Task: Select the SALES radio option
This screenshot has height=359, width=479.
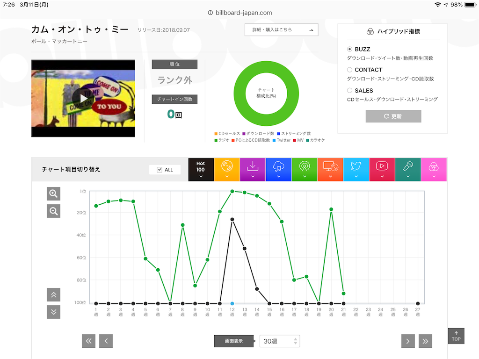Action: tap(349, 90)
